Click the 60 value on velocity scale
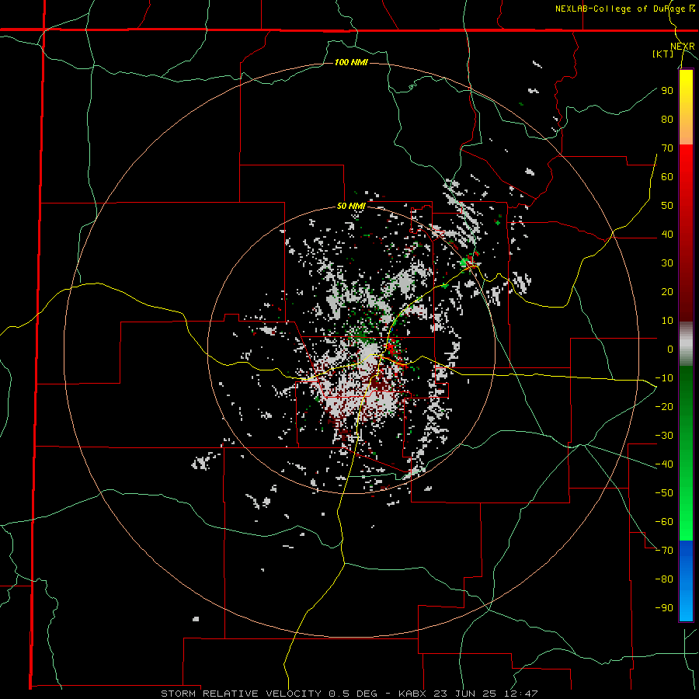This screenshot has width=699, height=699. 667,176
